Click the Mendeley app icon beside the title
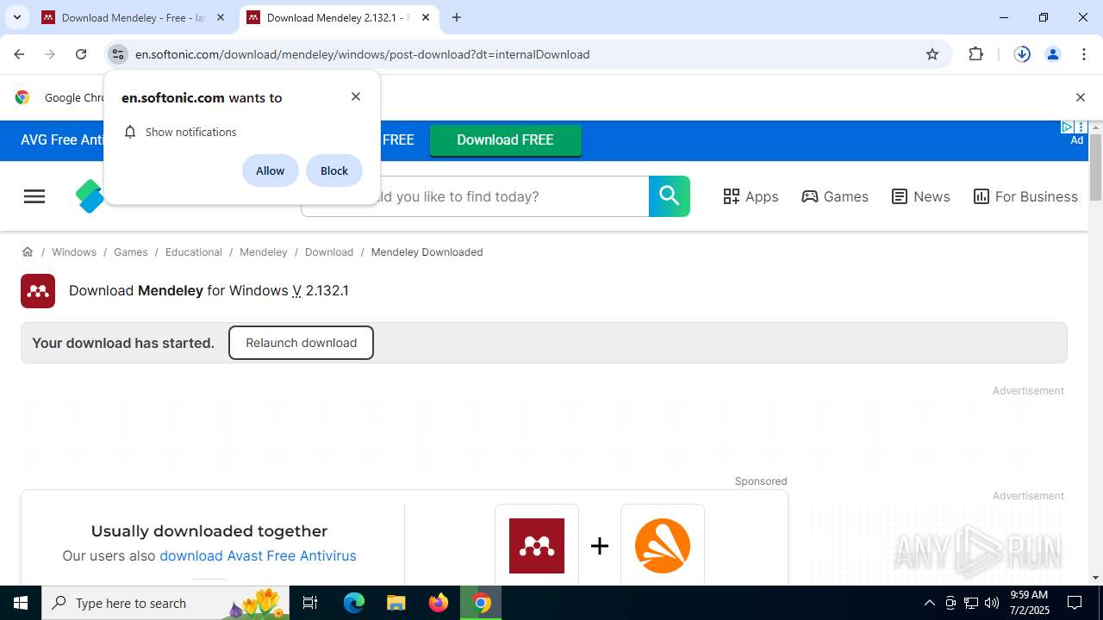This screenshot has height=620, width=1103. point(38,291)
